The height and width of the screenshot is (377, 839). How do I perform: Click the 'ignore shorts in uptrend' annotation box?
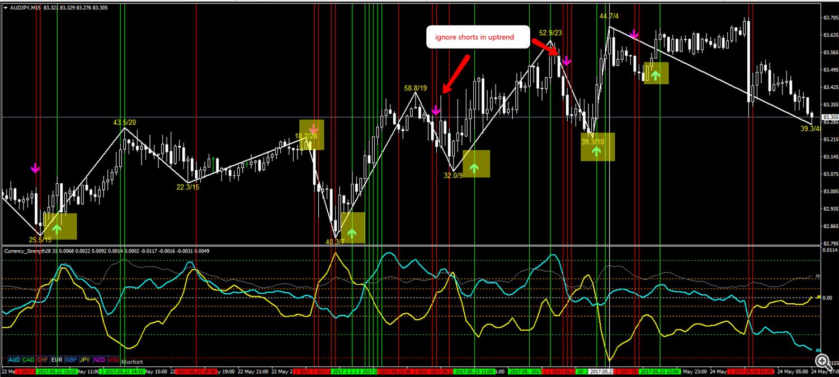pyautogui.click(x=478, y=37)
